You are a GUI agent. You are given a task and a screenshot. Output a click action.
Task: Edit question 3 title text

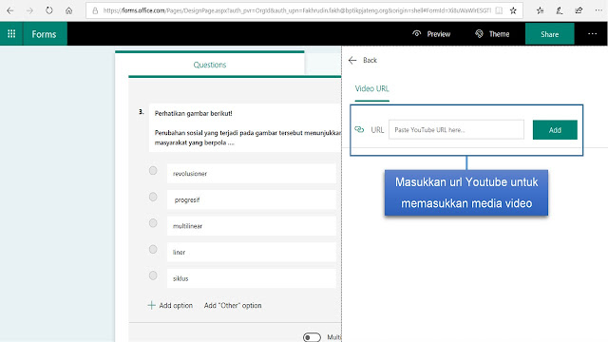(x=245, y=127)
